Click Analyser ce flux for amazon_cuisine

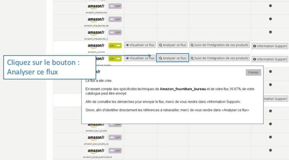[x=172, y=45]
